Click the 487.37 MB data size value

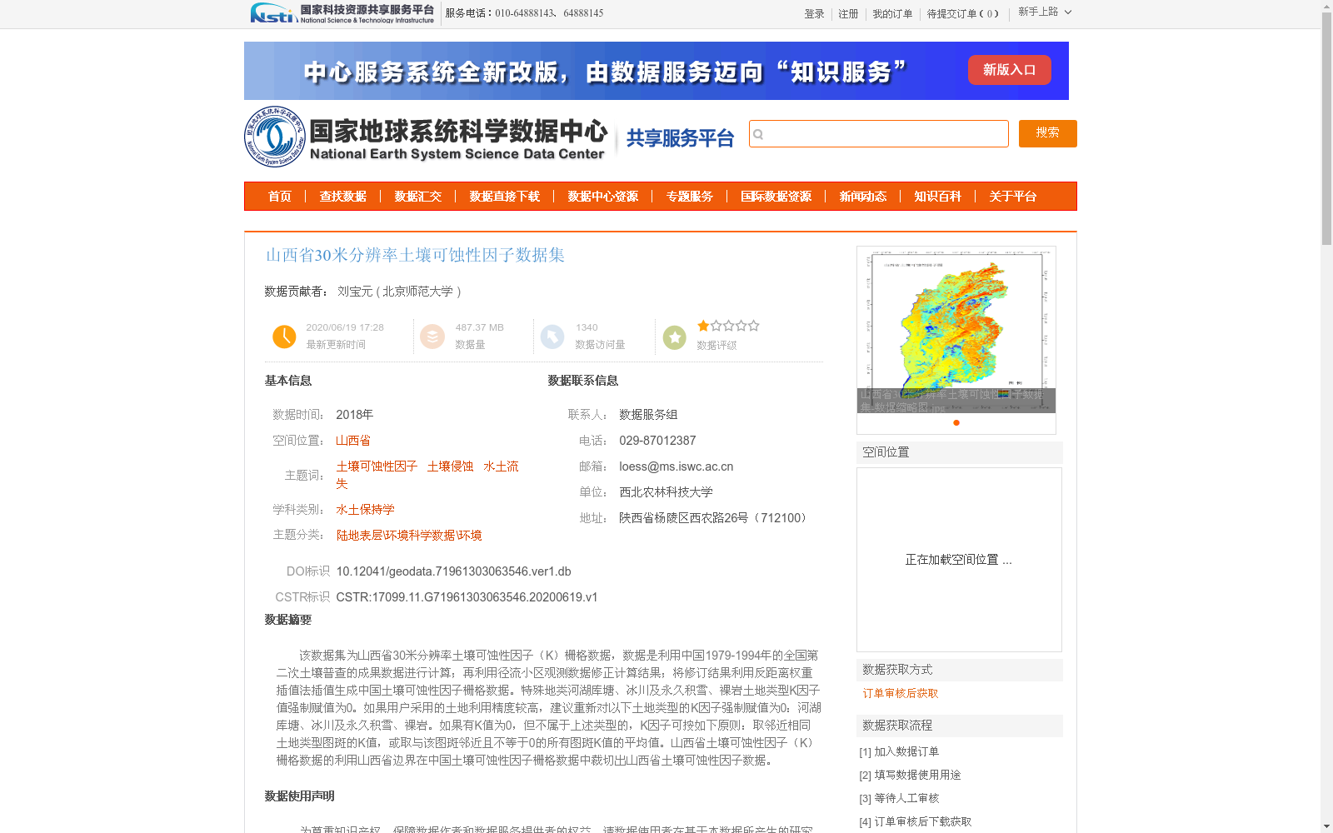tap(480, 327)
